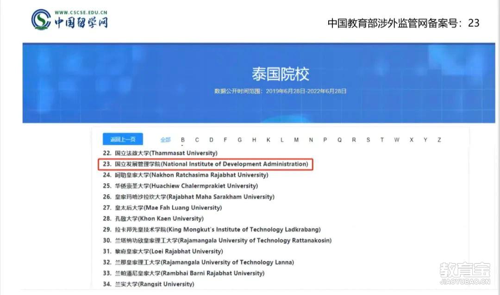500x295 pixels.
Task: Filter universities by letter D
Action: click(x=211, y=140)
